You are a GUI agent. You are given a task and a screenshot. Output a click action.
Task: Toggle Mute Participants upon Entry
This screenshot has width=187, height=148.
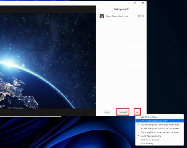[160, 121]
